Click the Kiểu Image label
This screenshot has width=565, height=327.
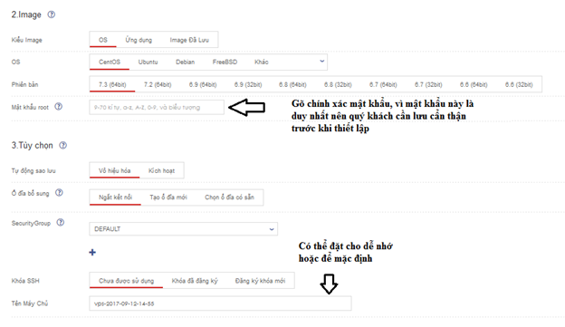coord(26,40)
